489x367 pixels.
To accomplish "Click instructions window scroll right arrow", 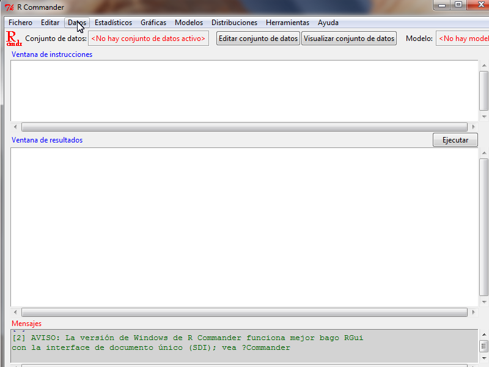I will coord(473,127).
